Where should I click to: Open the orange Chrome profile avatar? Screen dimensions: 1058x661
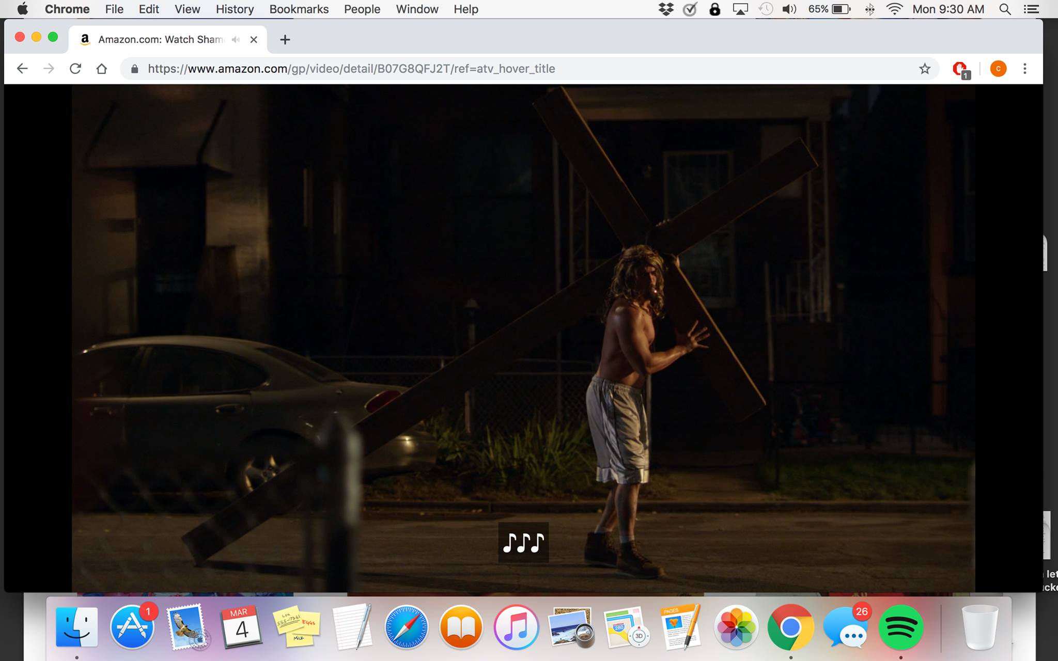coord(998,69)
